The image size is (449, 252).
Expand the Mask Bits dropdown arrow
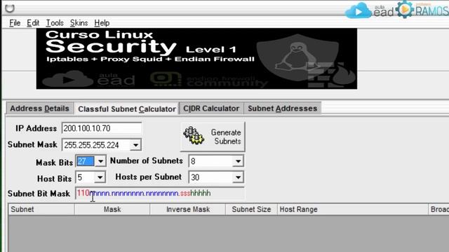coord(100,162)
